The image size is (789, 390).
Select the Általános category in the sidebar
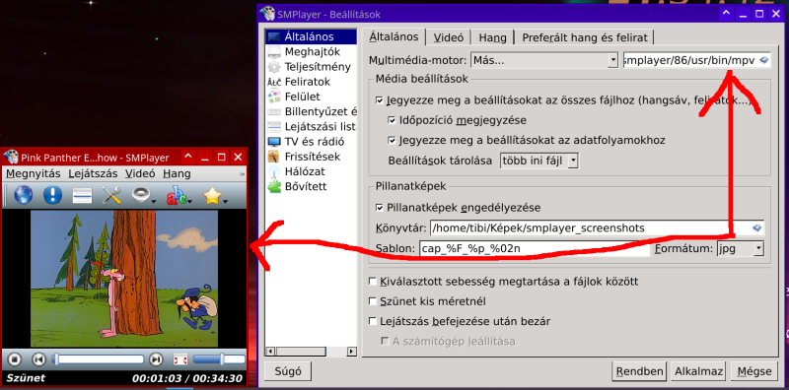pyautogui.click(x=311, y=36)
